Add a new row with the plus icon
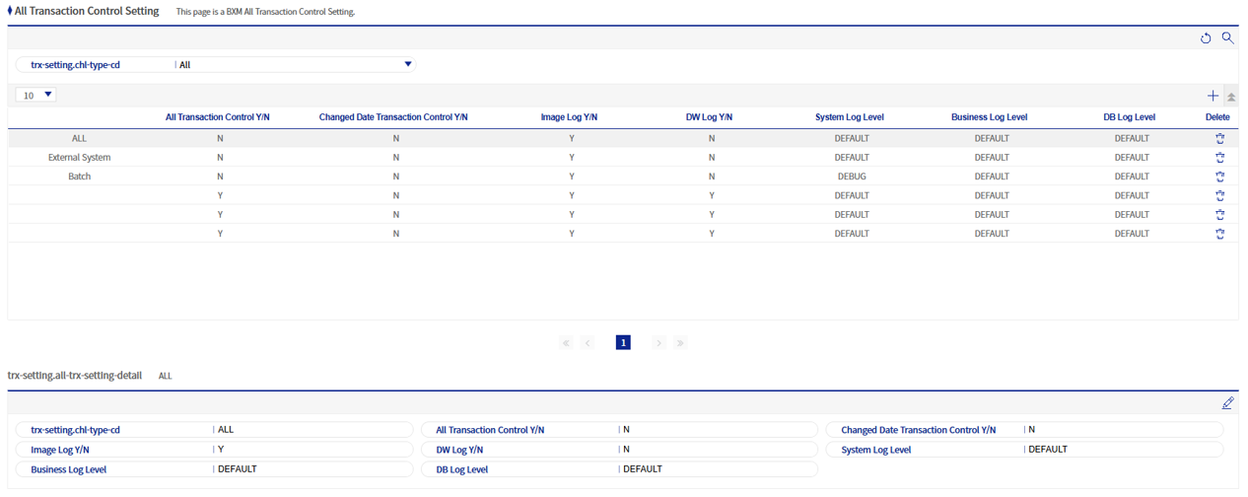This screenshot has height=497, width=1248. tap(1213, 96)
